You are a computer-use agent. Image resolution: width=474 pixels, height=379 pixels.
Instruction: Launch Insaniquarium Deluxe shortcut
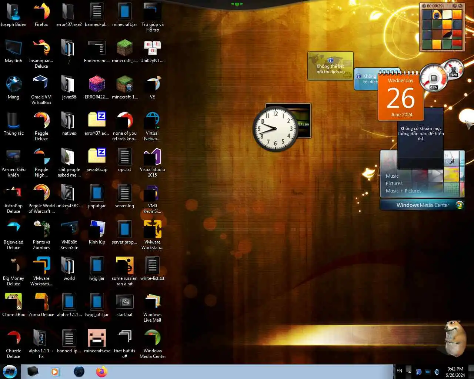41,54
